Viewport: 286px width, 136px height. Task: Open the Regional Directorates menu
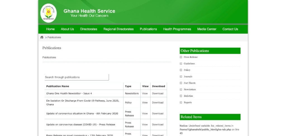[118, 29]
